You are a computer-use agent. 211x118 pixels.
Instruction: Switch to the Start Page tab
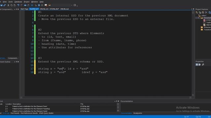point(24,9)
